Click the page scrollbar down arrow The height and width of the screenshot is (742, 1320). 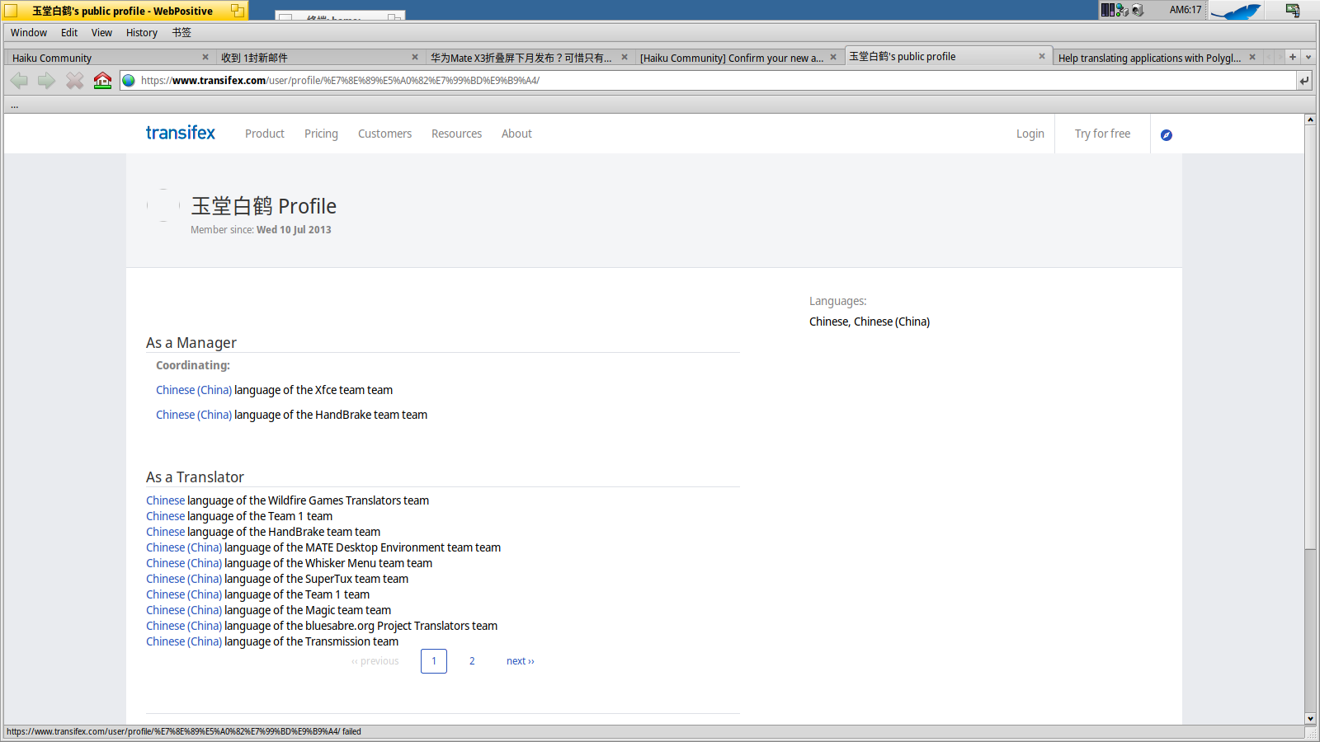[x=1310, y=719]
